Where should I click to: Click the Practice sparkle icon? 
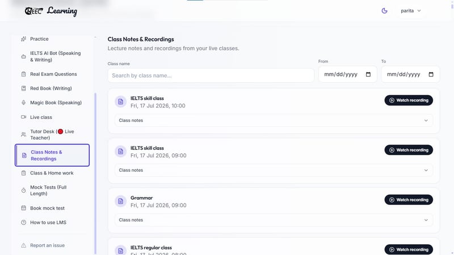click(23, 39)
